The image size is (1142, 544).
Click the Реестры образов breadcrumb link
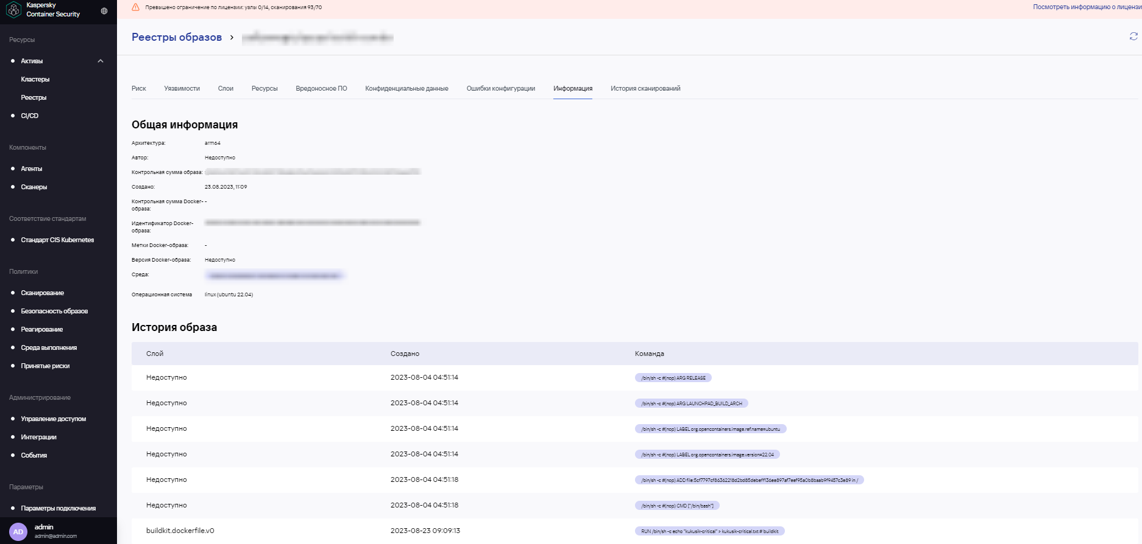coord(177,37)
